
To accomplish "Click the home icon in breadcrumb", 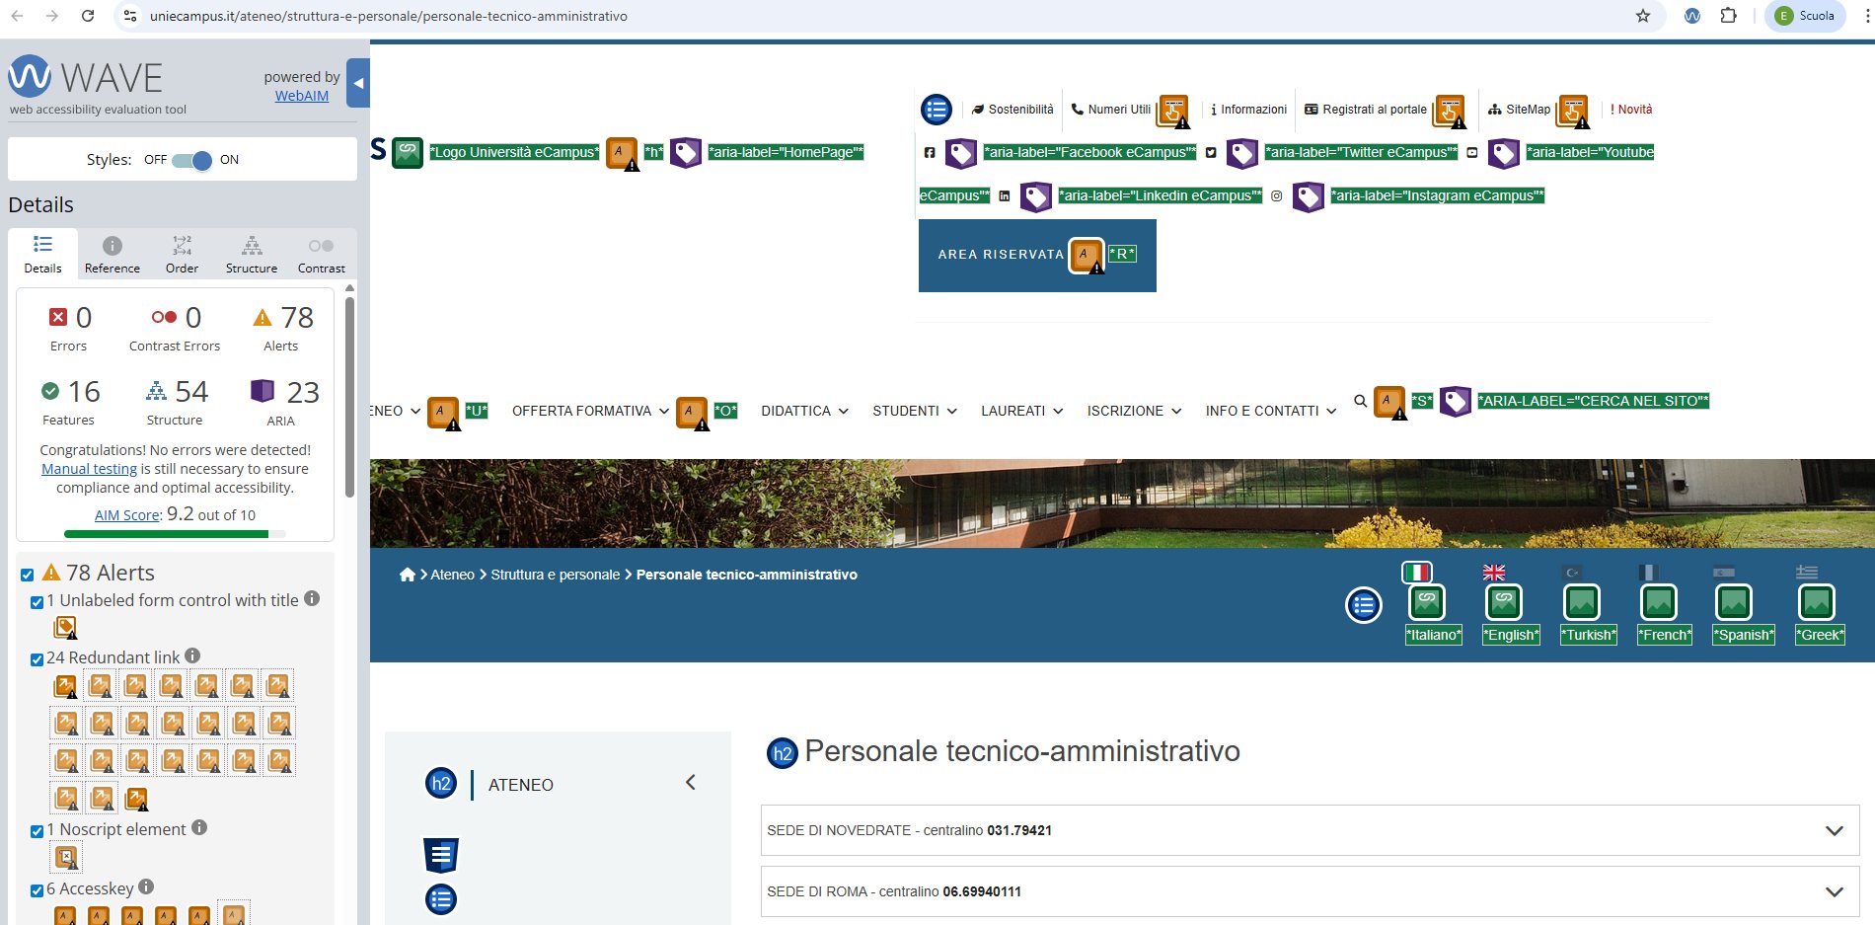I will click(407, 575).
